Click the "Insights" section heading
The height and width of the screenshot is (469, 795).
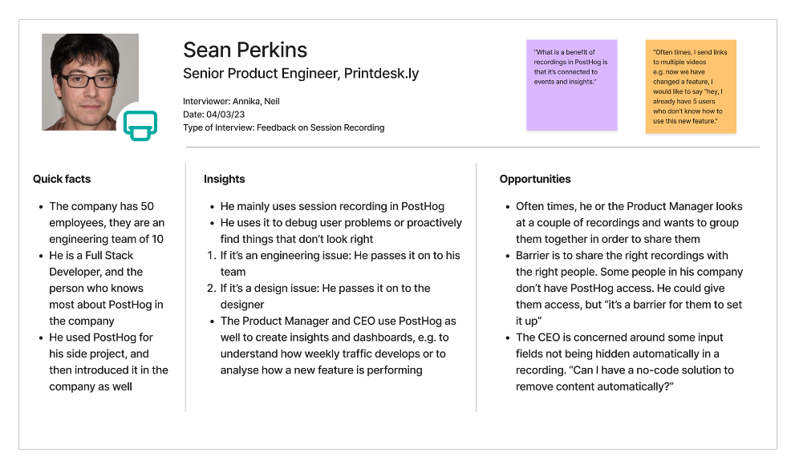click(224, 180)
